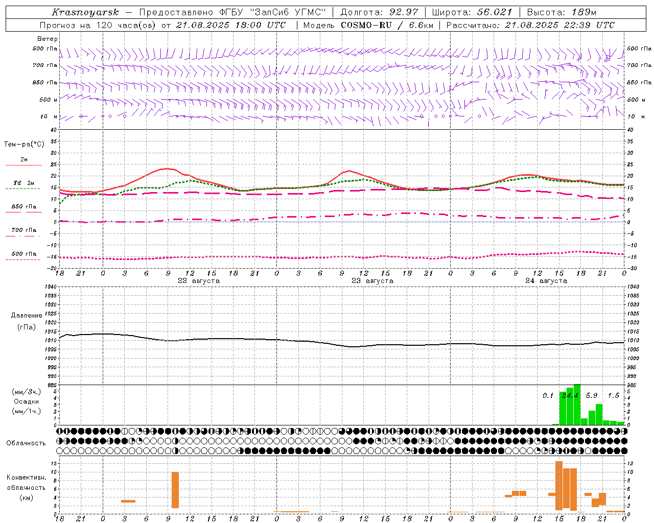
Task: Click the '(мм/1ч.)' precipitation unit label
Action: pos(27,411)
